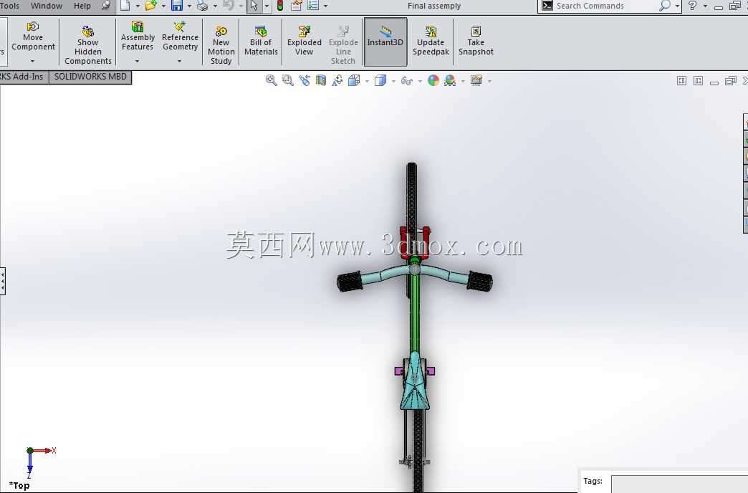Start a New Motion Study
Viewport: 748px width, 493px height.
[x=221, y=45]
